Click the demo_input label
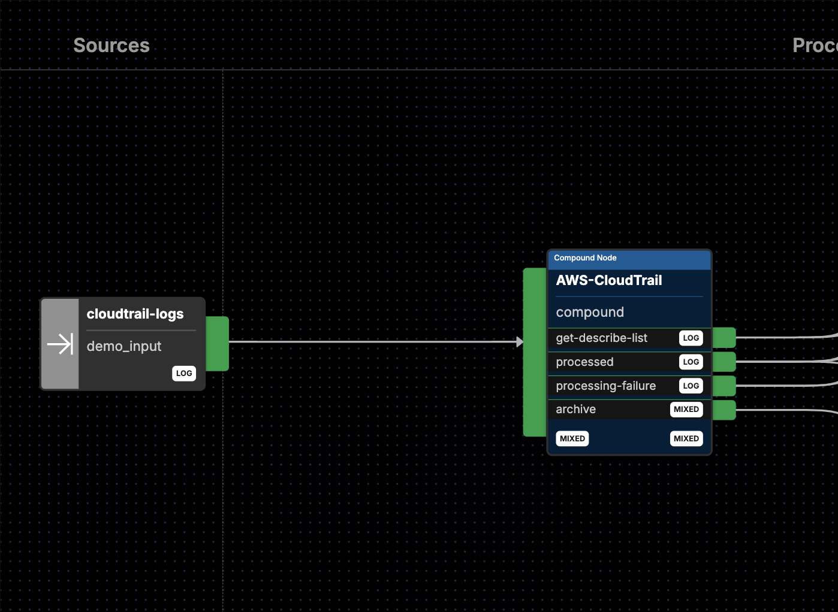The height and width of the screenshot is (612, 838). click(124, 346)
